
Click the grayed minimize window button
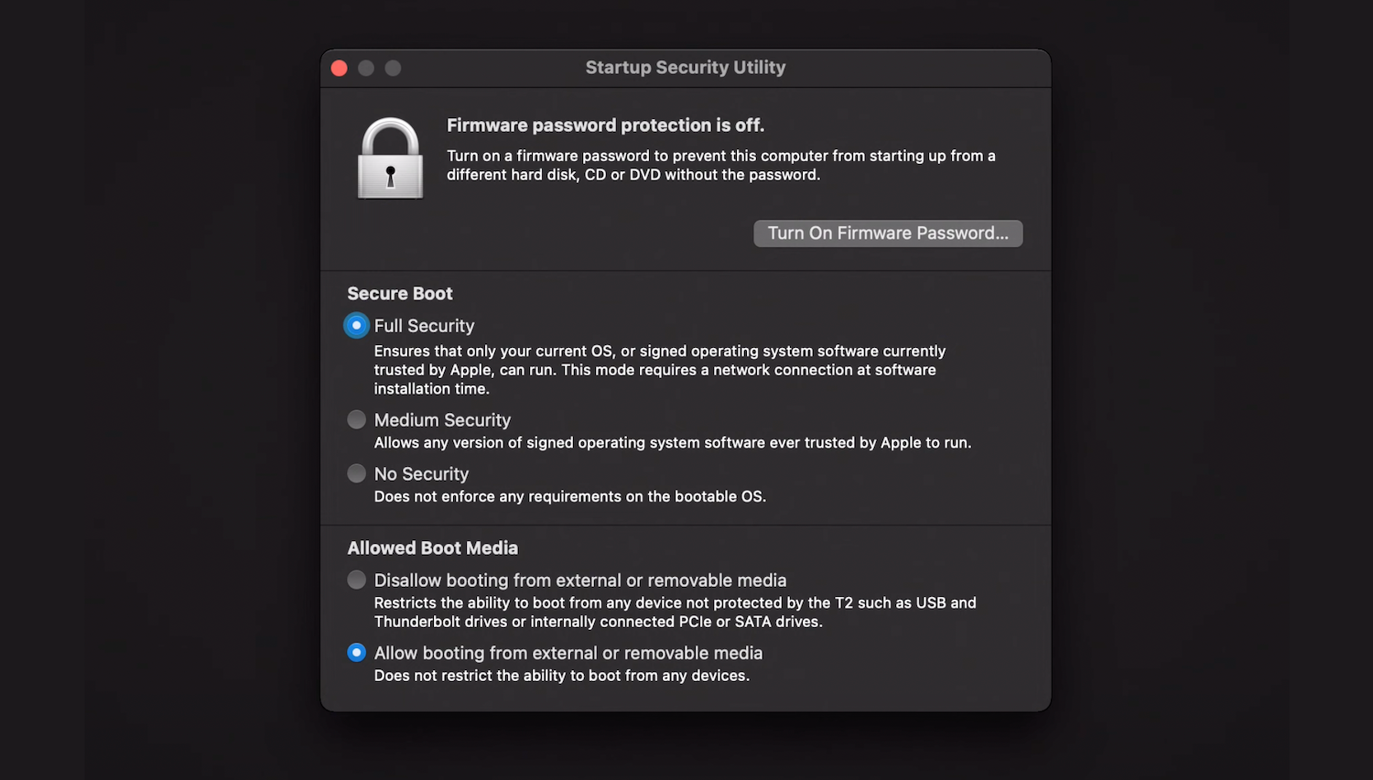tap(366, 67)
